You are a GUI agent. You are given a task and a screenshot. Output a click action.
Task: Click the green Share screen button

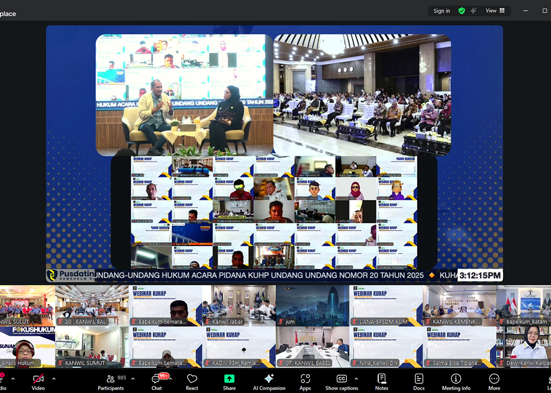click(229, 381)
